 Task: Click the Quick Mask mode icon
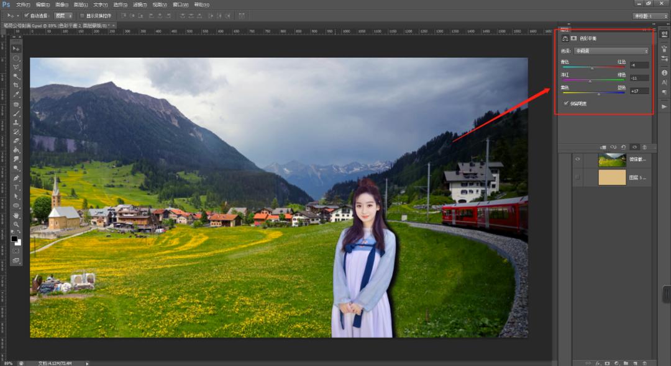[16, 251]
